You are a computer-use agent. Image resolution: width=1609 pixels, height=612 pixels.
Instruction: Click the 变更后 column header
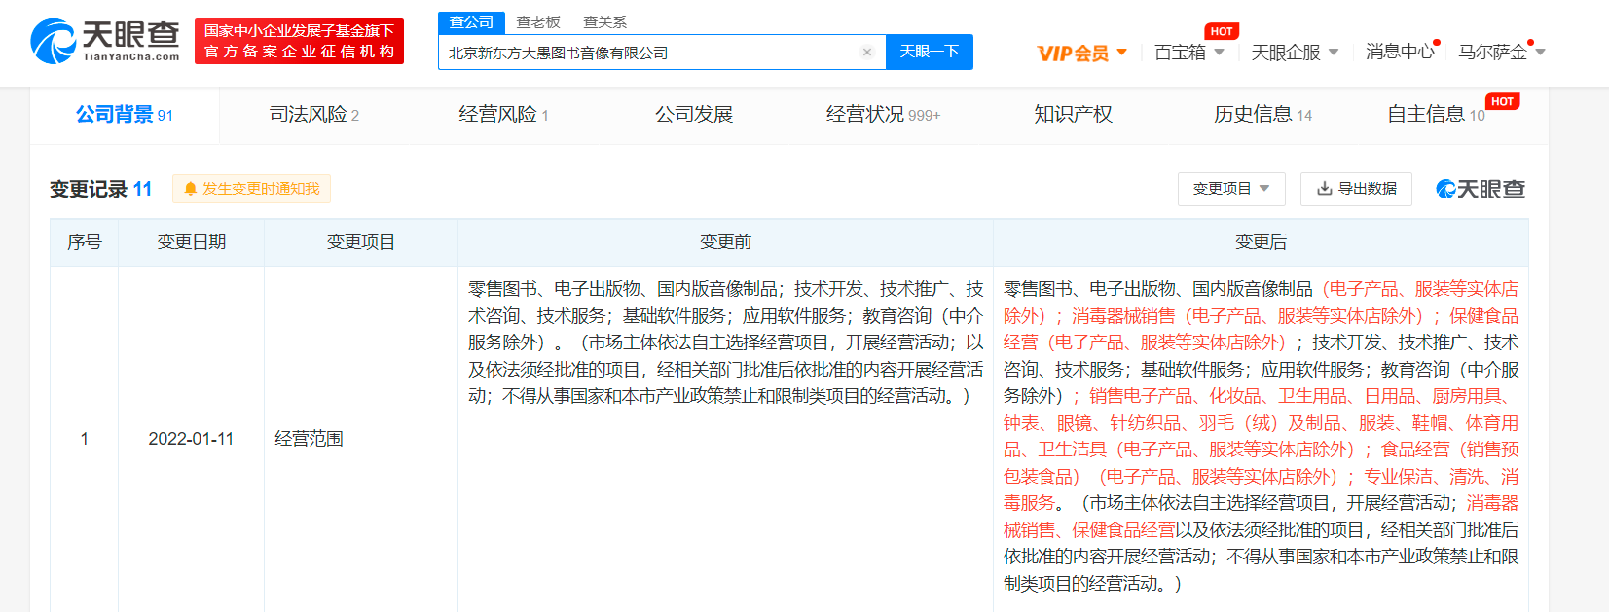(1261, 242)
